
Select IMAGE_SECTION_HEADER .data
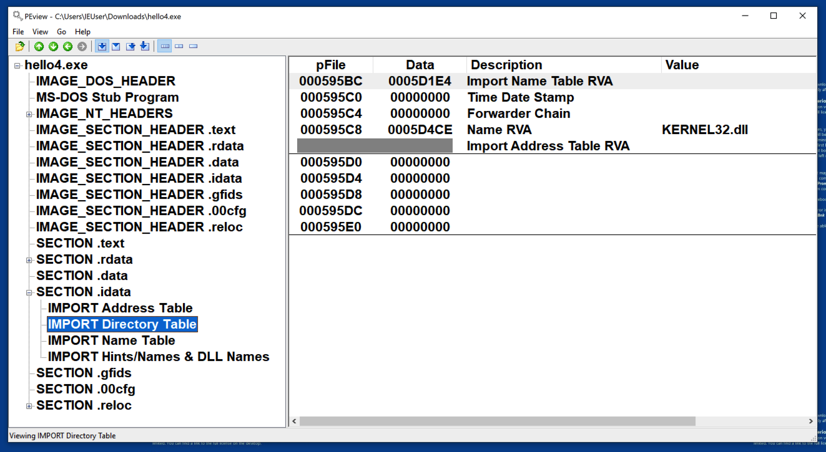tap(137, 162)
